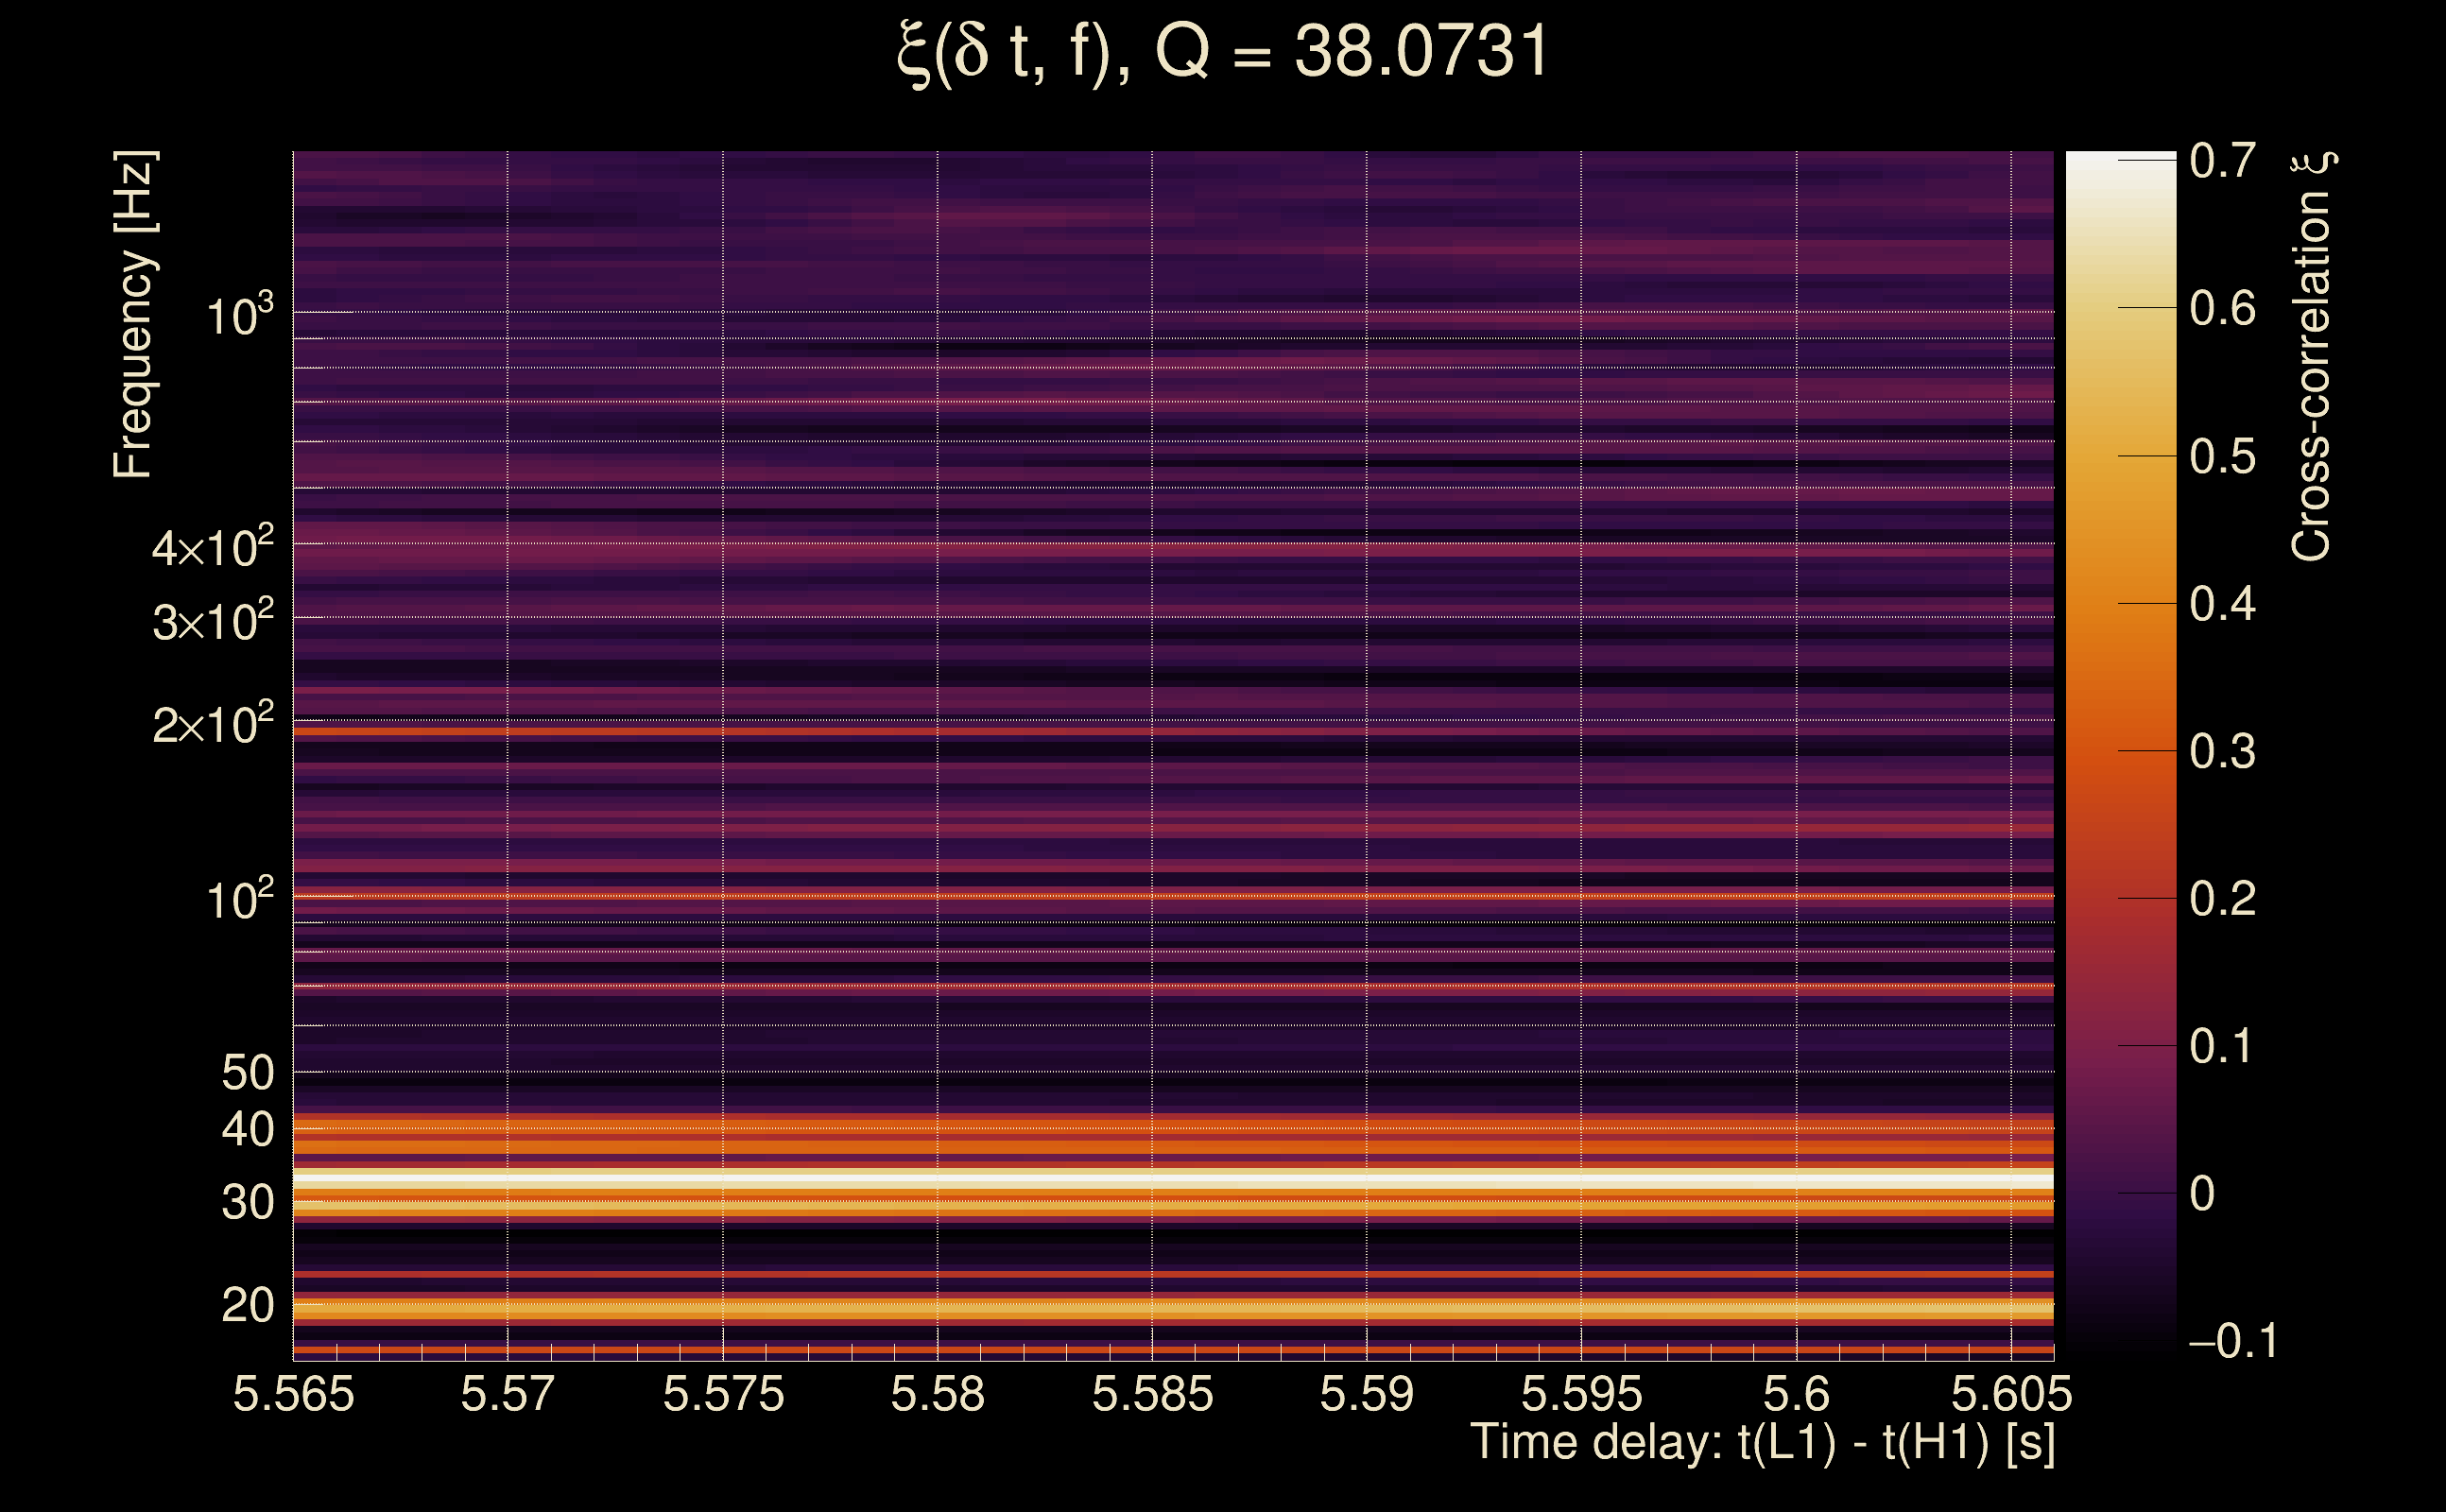Click the 0.3 mark on the colorbar
Screen dimensions: 2446x1512
2222,751
